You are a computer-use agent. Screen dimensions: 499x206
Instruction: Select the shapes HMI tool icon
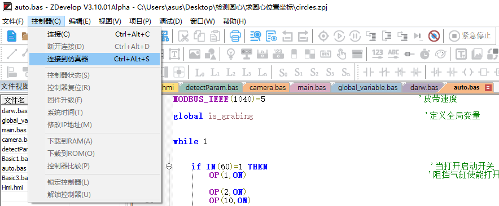211,54
